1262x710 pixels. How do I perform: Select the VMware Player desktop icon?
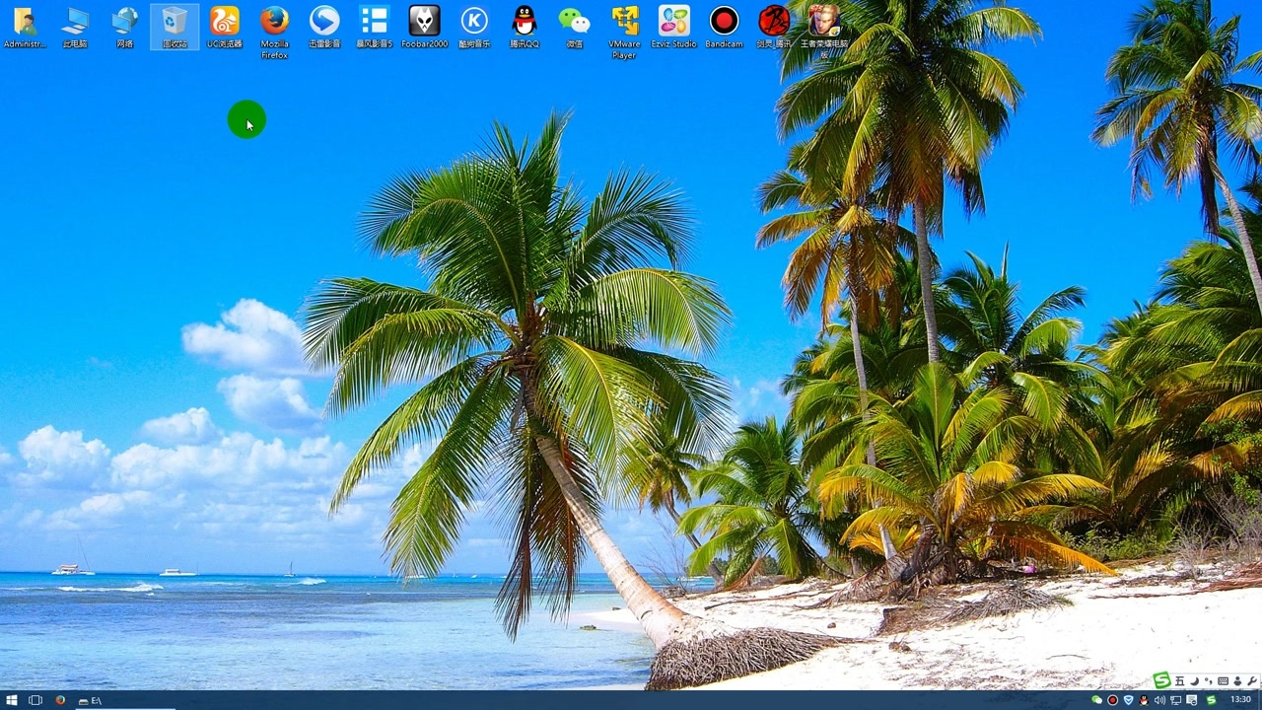[x=624, y=32]
